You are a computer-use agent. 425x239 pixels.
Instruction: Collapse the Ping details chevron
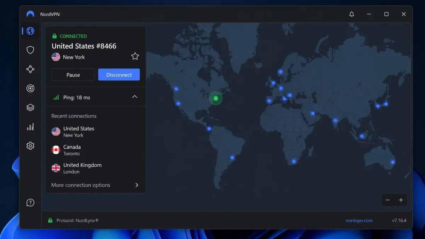pos(135,97)
